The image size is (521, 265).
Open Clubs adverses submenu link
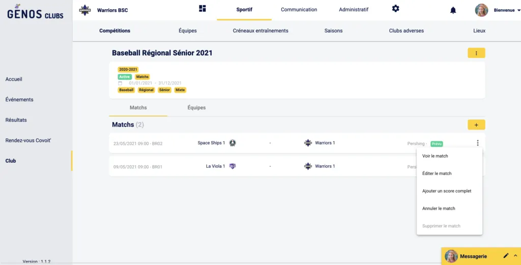click(406, 31)
